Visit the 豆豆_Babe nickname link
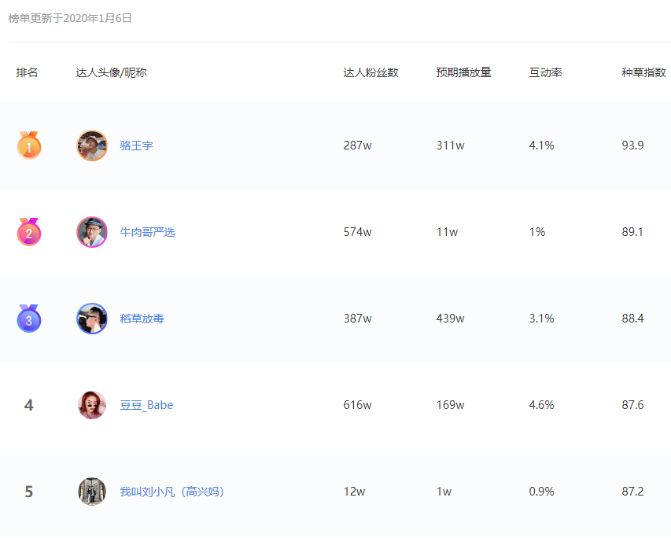The width and height of the screenshot is (671, 538). [146, 405]
